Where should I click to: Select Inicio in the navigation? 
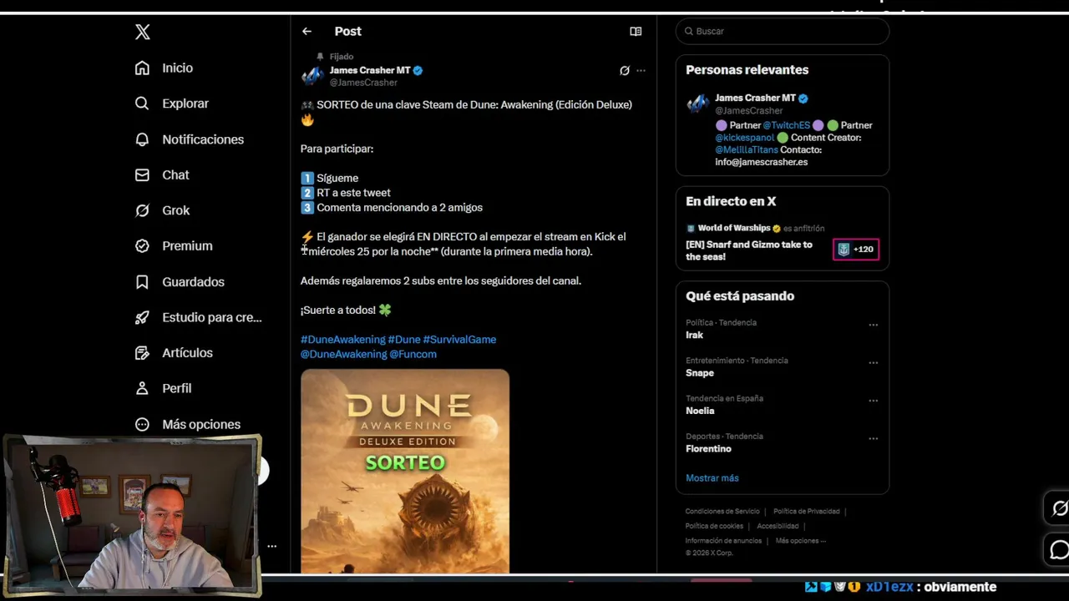click(x=177, y=68)
